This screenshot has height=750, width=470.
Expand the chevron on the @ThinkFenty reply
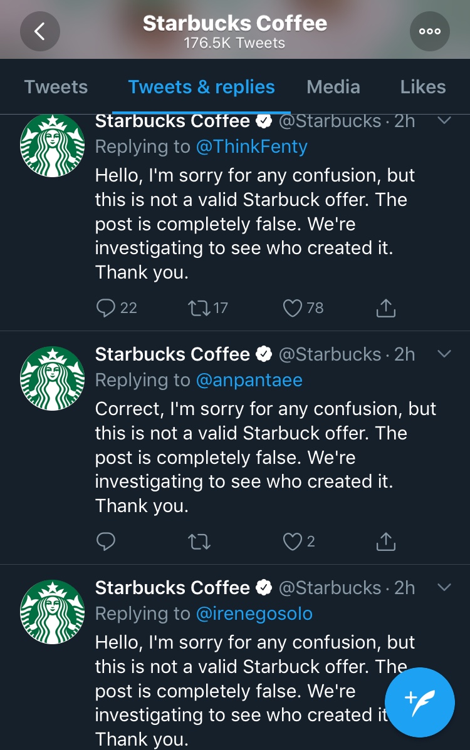click(x=444, y=120)
